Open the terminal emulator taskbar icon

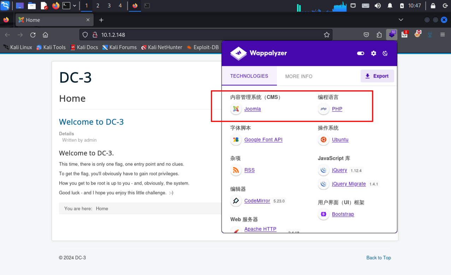click(x=66, y=5)
